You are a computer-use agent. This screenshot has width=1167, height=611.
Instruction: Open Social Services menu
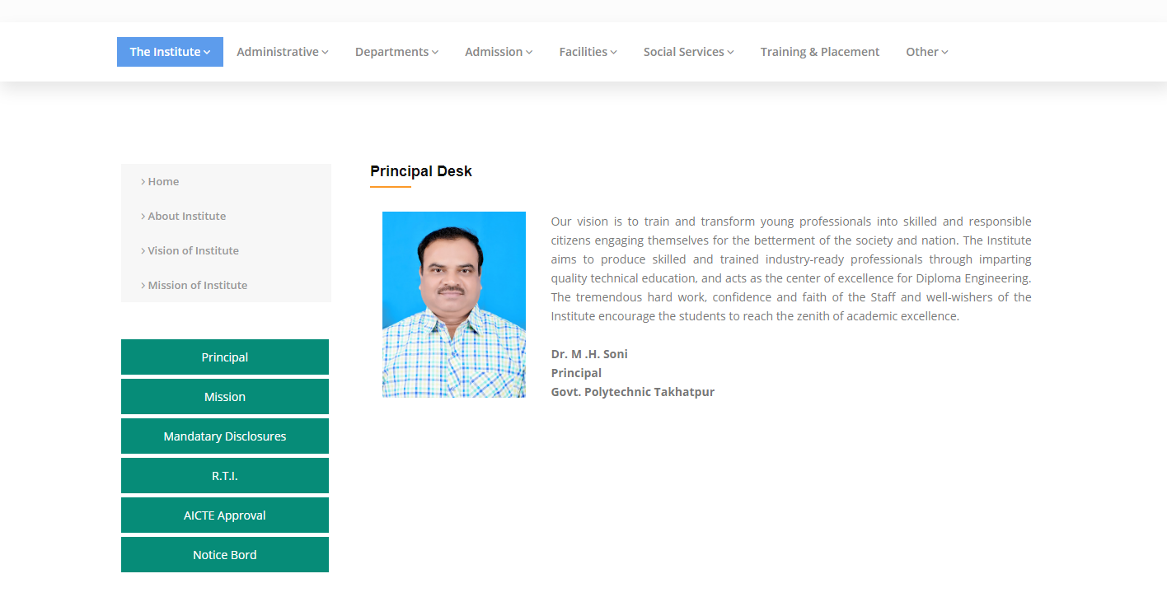(688, 52)
